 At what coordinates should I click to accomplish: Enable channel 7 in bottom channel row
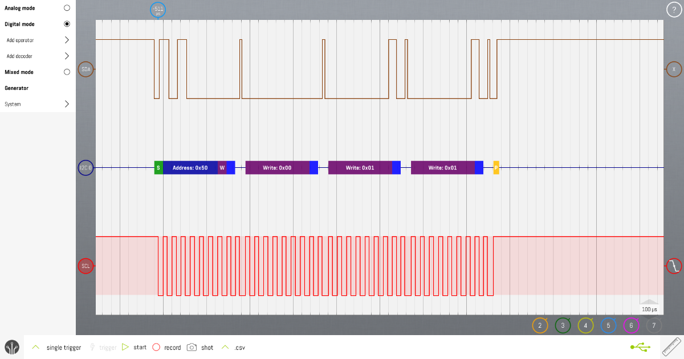coord(654,325)
